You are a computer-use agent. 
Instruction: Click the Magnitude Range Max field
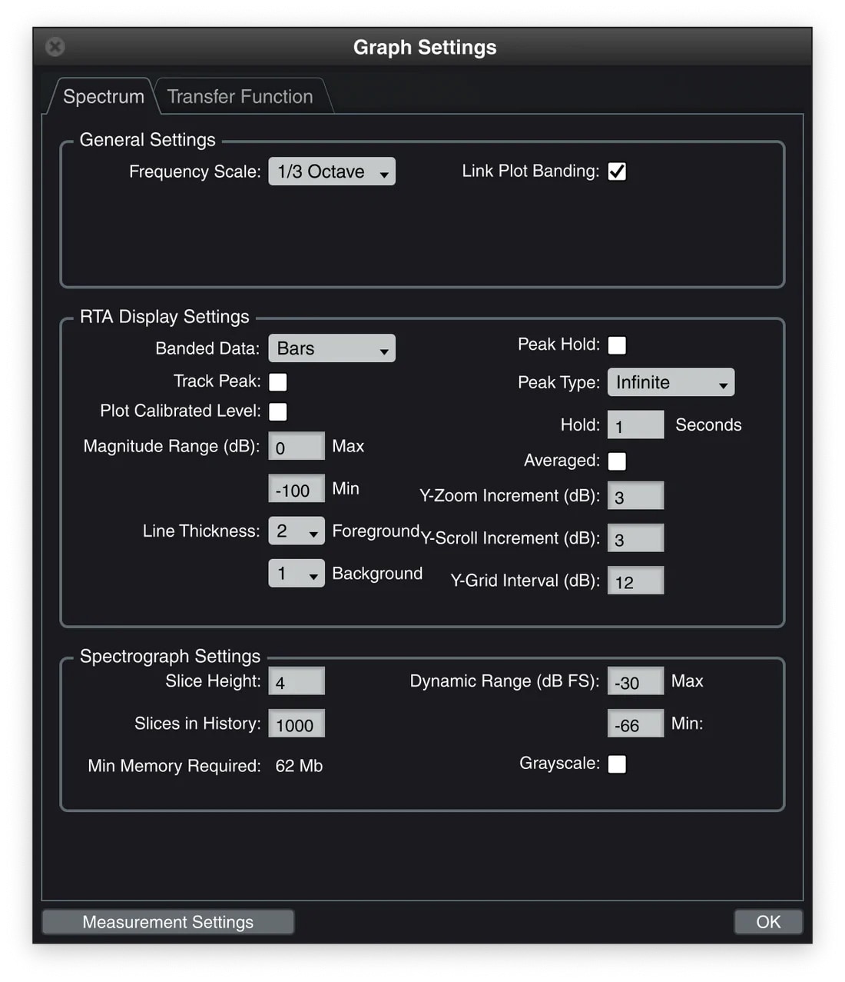296,447
